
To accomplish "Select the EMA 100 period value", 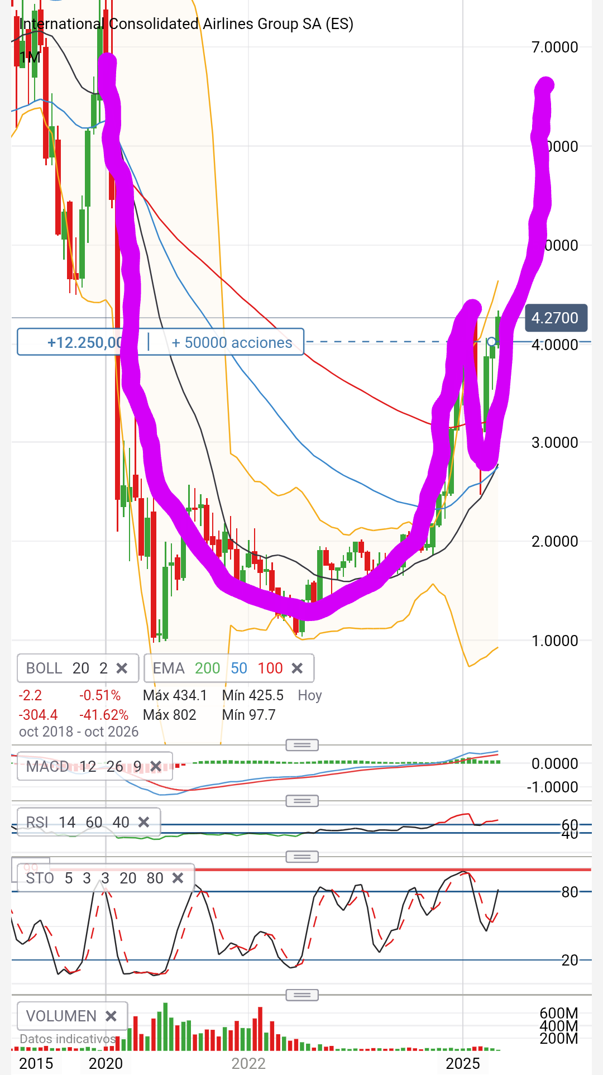I will 270,668.
